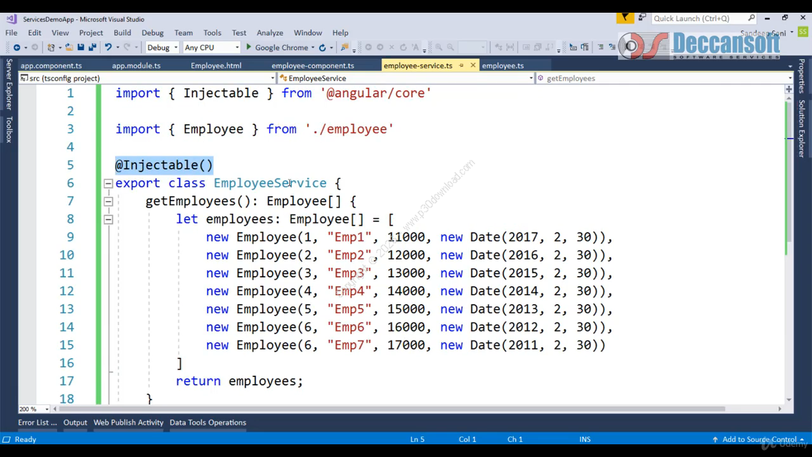The image size is (812, 457).
Task: Open the Tools menu
Action: click(213, 32)
